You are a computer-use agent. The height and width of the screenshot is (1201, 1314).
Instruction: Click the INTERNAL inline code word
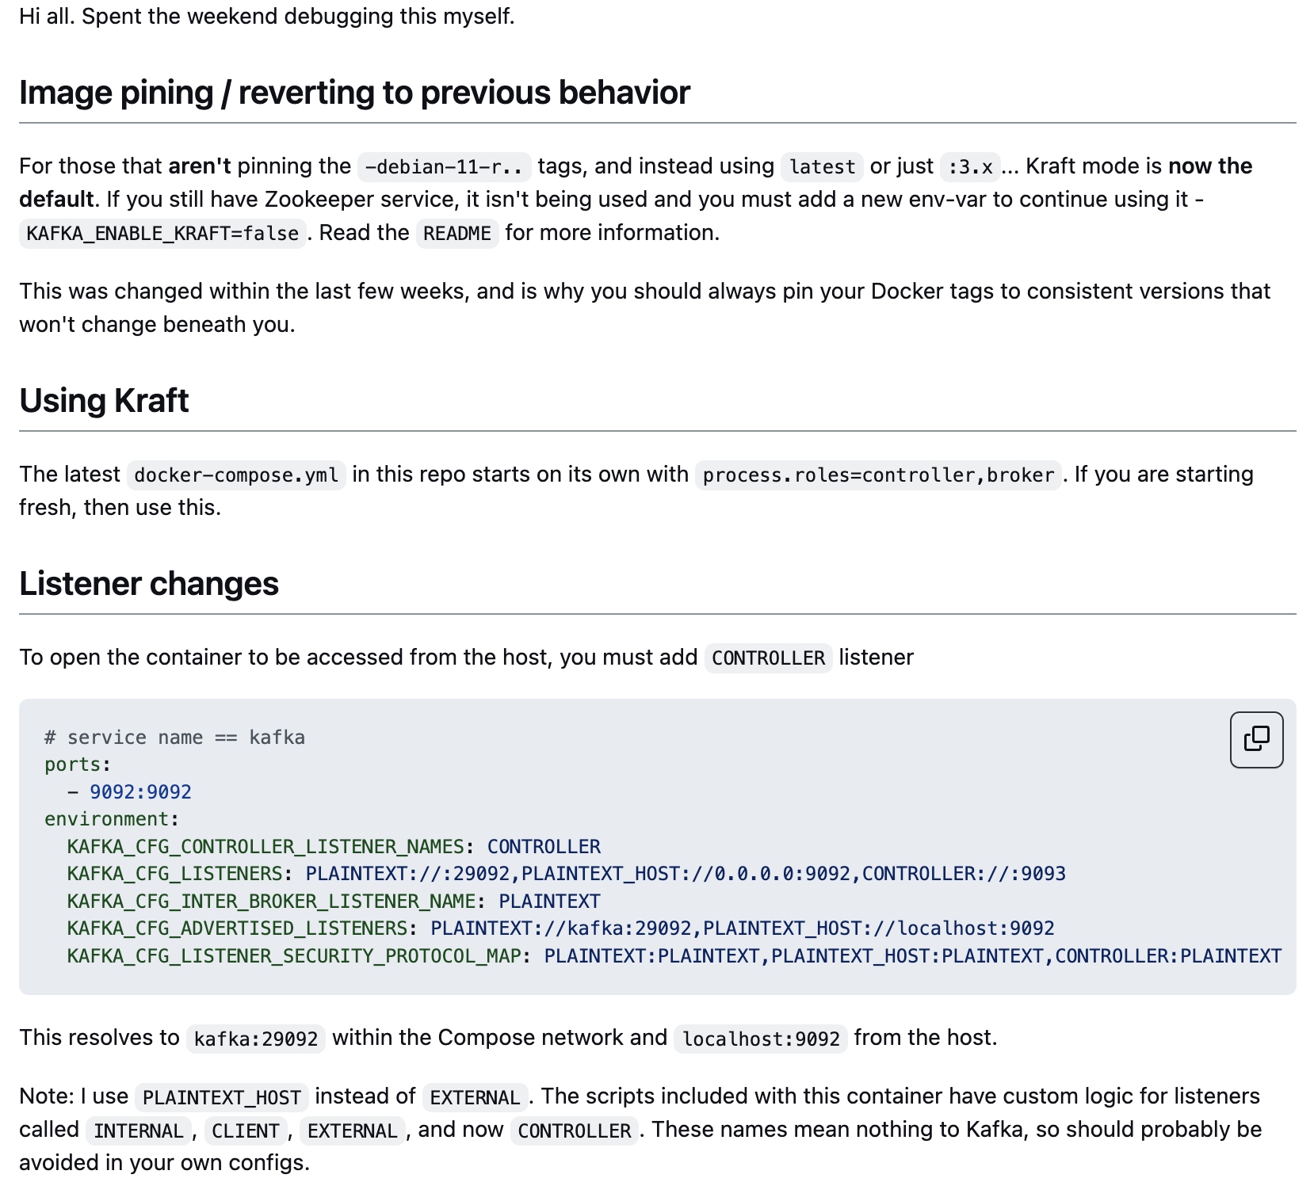(139, 1131)
